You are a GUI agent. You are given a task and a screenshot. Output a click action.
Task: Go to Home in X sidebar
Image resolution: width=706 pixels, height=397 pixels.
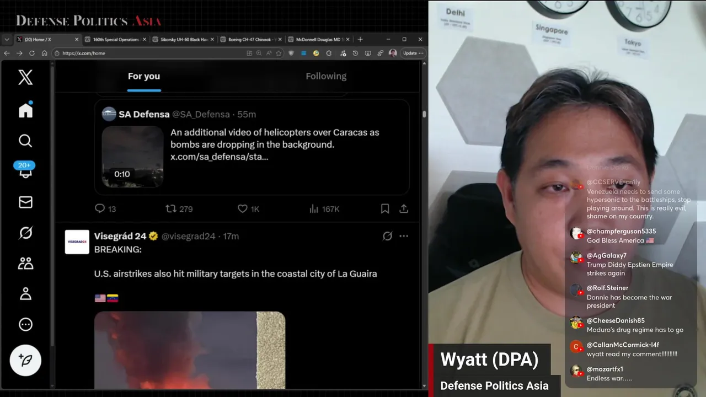click(x=25, y=110)
